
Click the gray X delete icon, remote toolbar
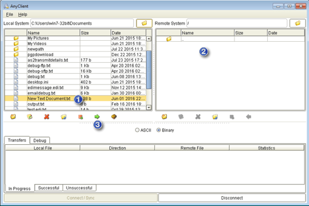tap(198, 117)
